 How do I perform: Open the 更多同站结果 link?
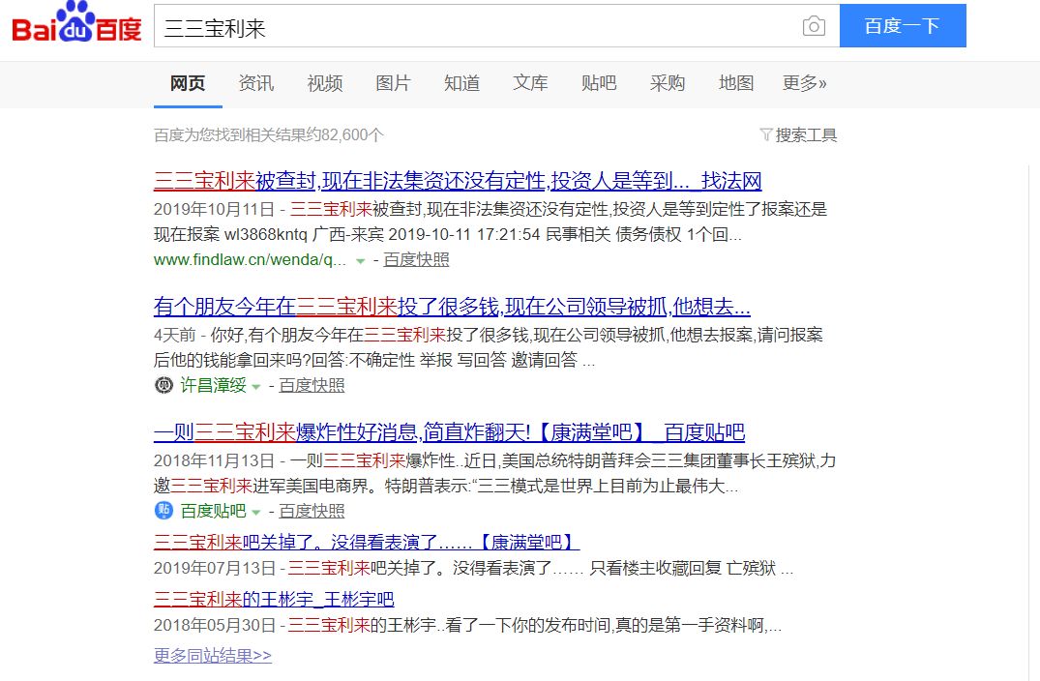pos(212,656)
